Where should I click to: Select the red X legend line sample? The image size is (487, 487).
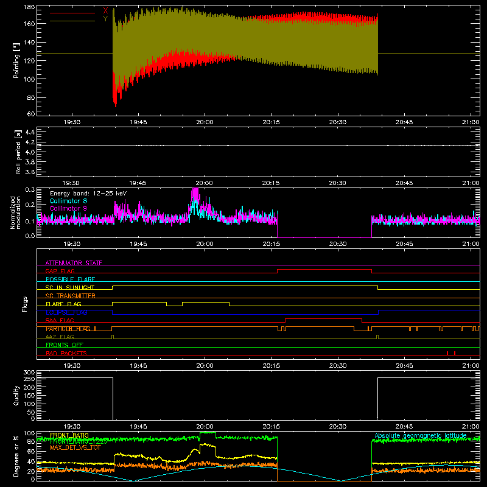(72, 13)
